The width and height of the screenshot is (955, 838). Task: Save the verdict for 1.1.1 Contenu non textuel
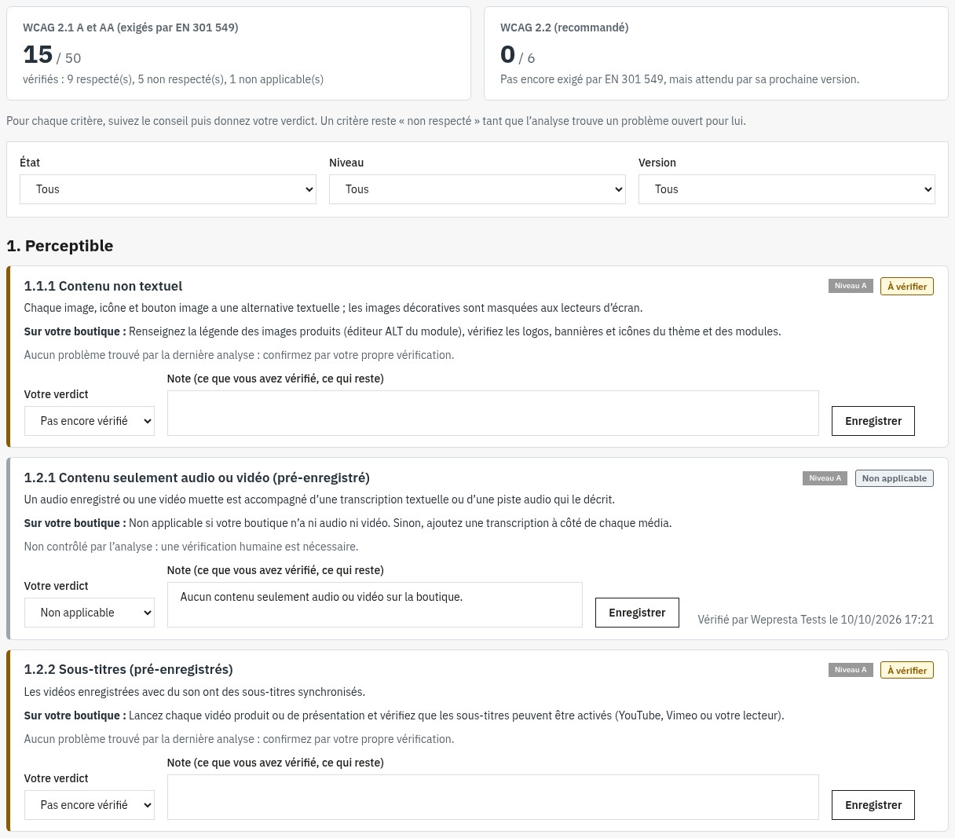873,421
